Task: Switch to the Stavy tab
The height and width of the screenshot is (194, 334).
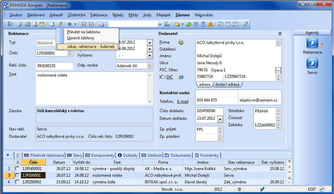Action: coord(75,155)
